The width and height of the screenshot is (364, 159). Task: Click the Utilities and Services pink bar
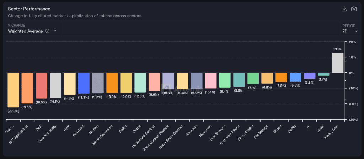coord(154,82)
